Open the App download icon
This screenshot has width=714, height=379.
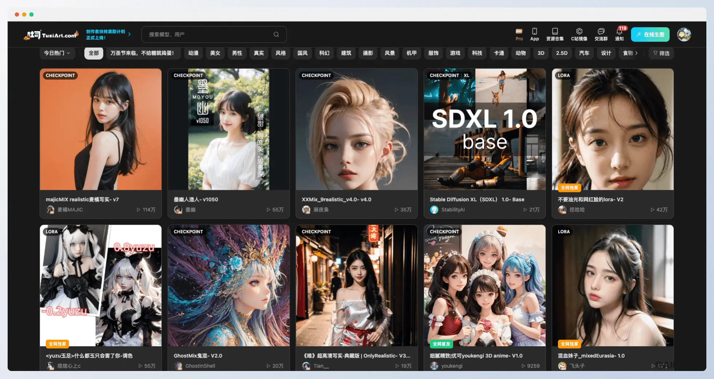point(534,35)
